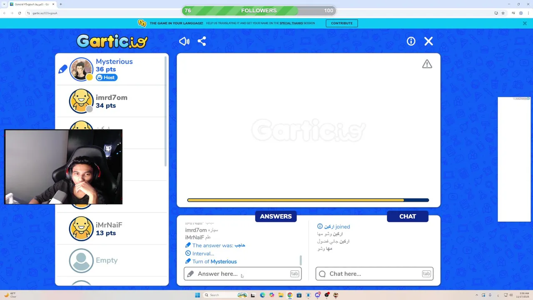Click 'The answer was' message
This screenshot has width=533, height=300.
pos(215,245)
